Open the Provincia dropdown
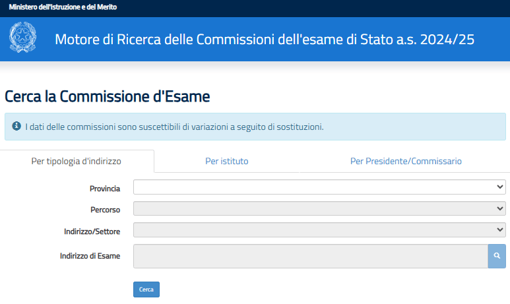This screenshot has width=510, height=304. (319, 187)
